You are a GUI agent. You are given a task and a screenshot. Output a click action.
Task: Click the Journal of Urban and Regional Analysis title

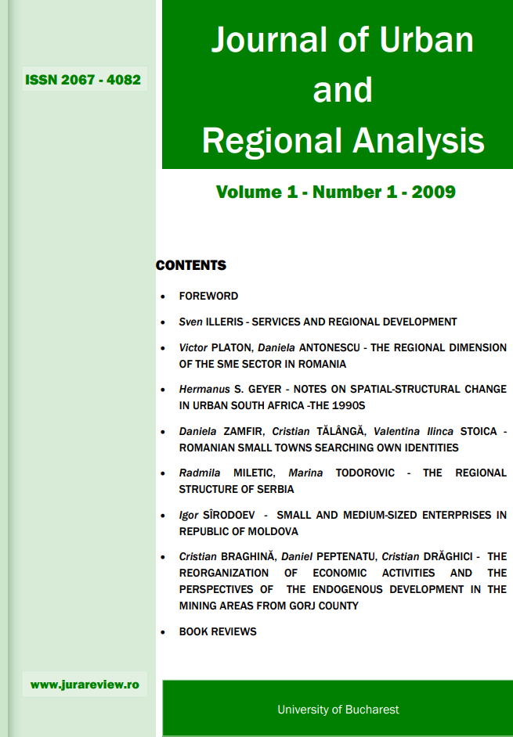[x=342, y=91]
